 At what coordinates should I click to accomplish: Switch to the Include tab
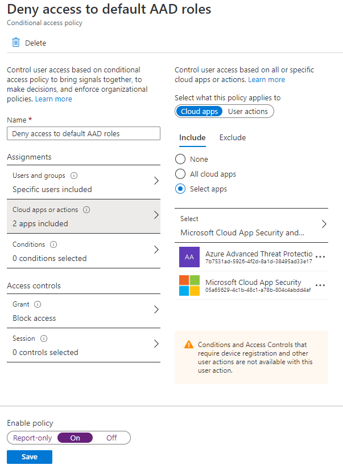coord(192,137)
